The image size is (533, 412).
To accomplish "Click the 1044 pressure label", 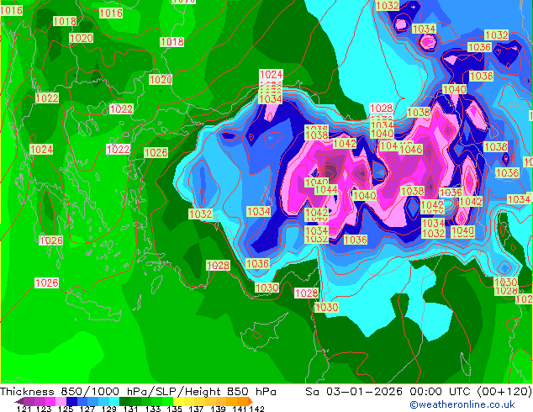I will (x=326, y=190).
